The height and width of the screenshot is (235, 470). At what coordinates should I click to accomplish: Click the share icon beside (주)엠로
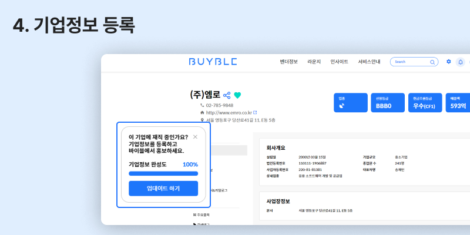227,95
